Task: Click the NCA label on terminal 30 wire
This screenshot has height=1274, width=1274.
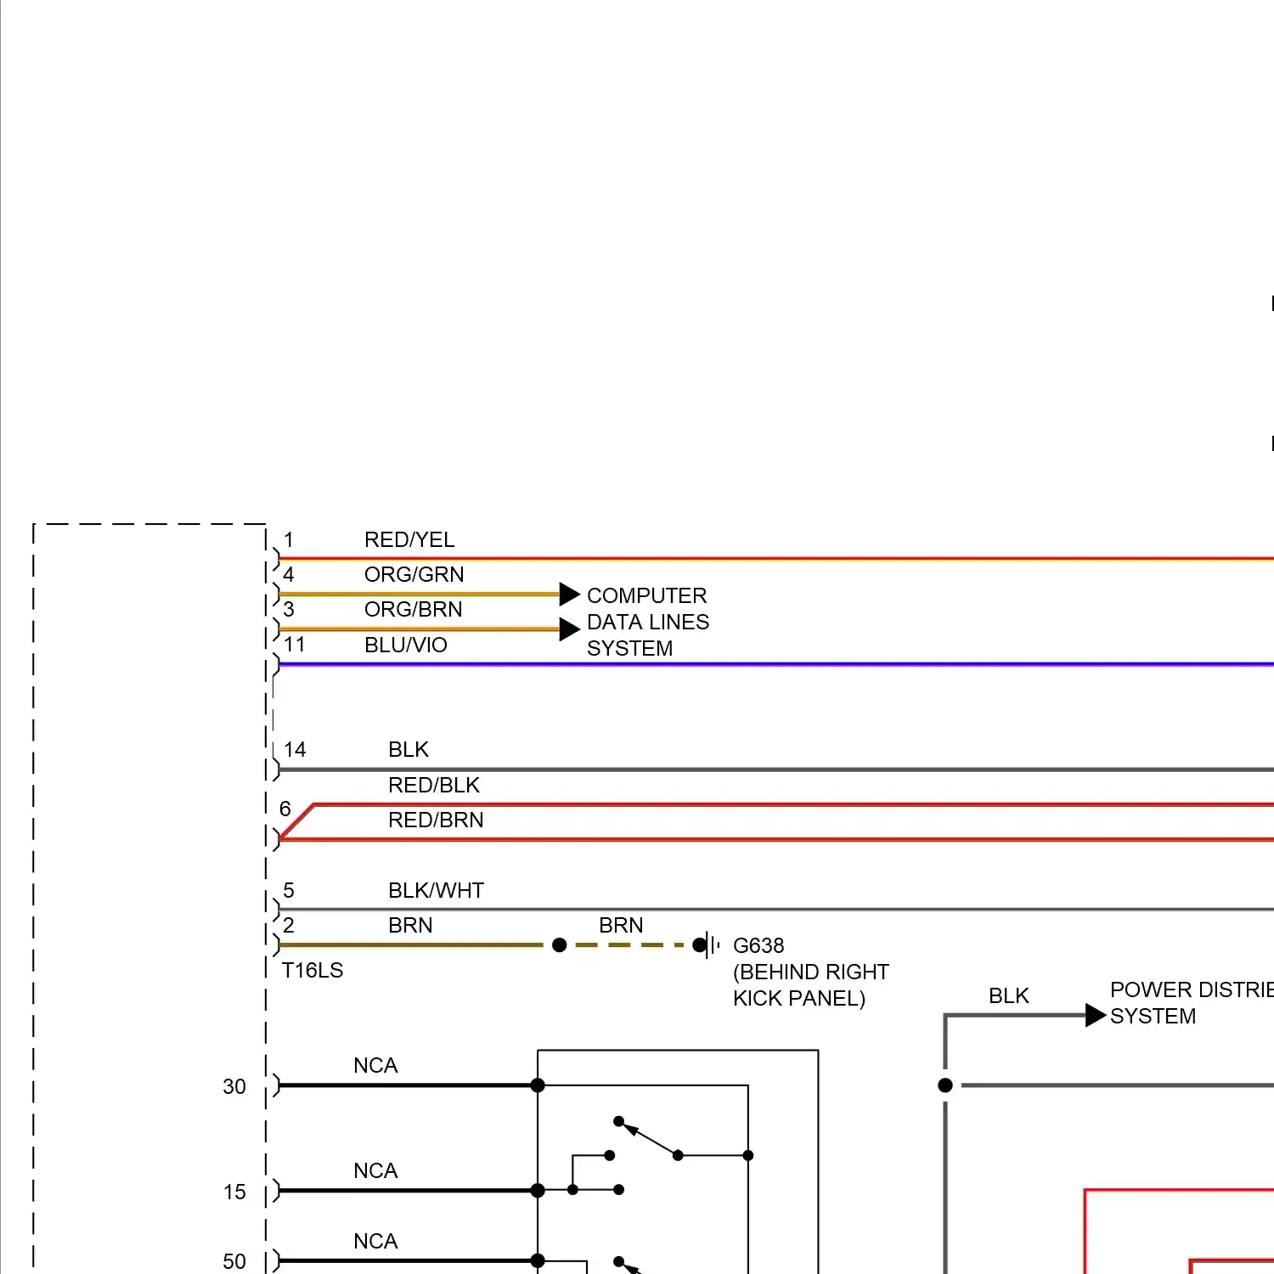Action: tap(375, 1066)
